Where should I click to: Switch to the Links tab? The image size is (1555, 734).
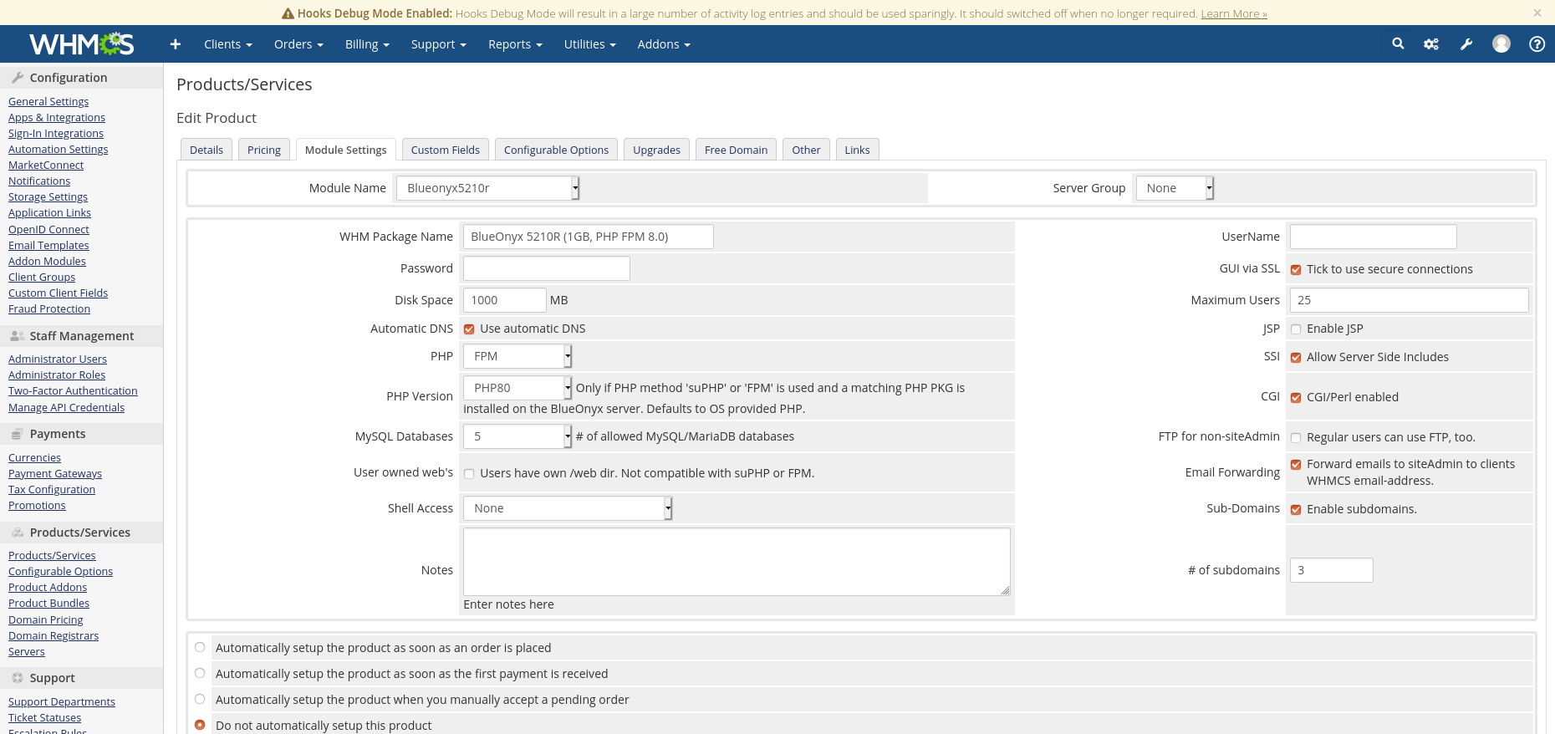coord(857,150)
